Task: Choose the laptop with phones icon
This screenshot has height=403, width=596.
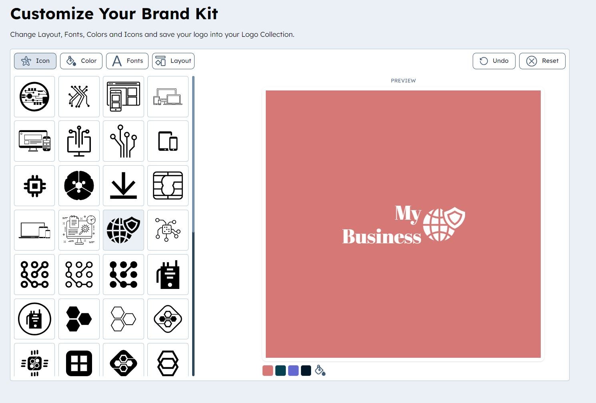Action: (x=34, y=230)
